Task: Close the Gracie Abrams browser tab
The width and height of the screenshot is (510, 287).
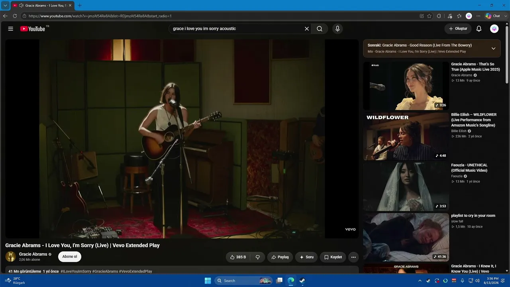Action: click(x=70, y=6)
